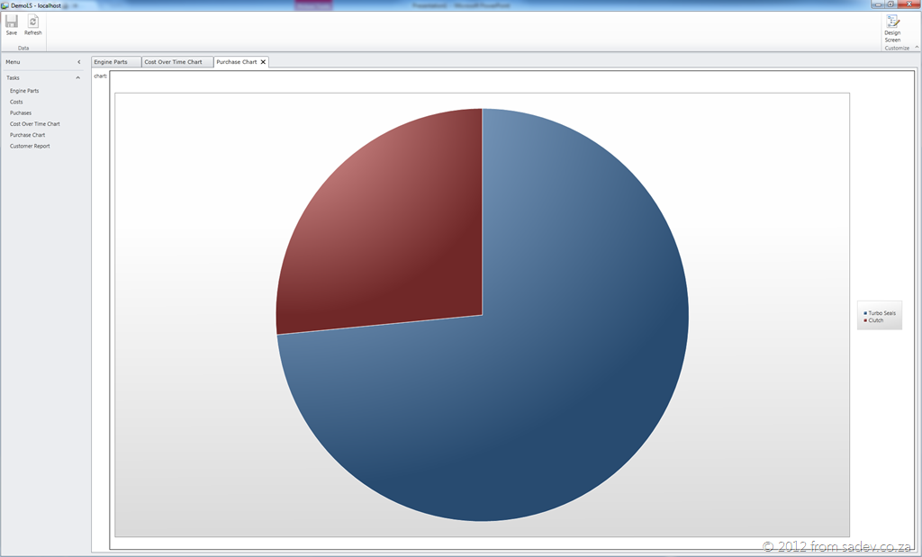Screen dimensions: 922x557
Task: Minimize the DemoLS window
Action: pyautogui.click(x=878, y=4)
